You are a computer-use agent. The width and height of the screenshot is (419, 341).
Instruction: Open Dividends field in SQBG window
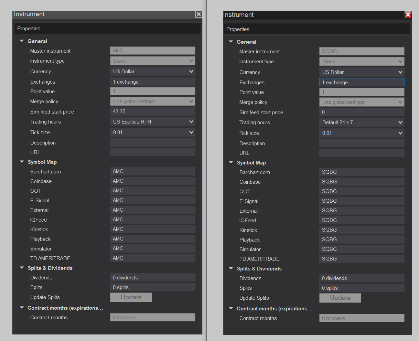[x=362, y=278]
